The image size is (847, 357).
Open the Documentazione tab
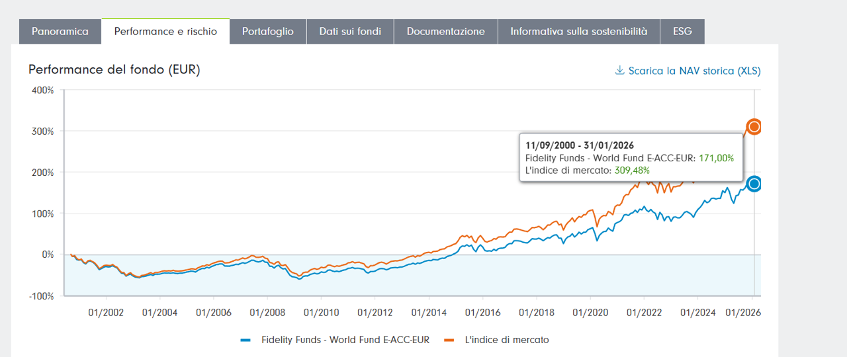pos(445,32)
